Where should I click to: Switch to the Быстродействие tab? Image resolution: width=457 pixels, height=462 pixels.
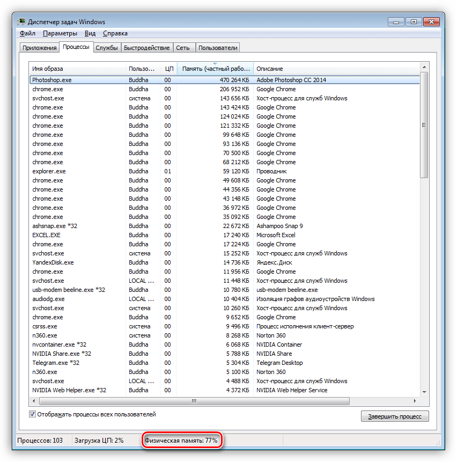146,48
